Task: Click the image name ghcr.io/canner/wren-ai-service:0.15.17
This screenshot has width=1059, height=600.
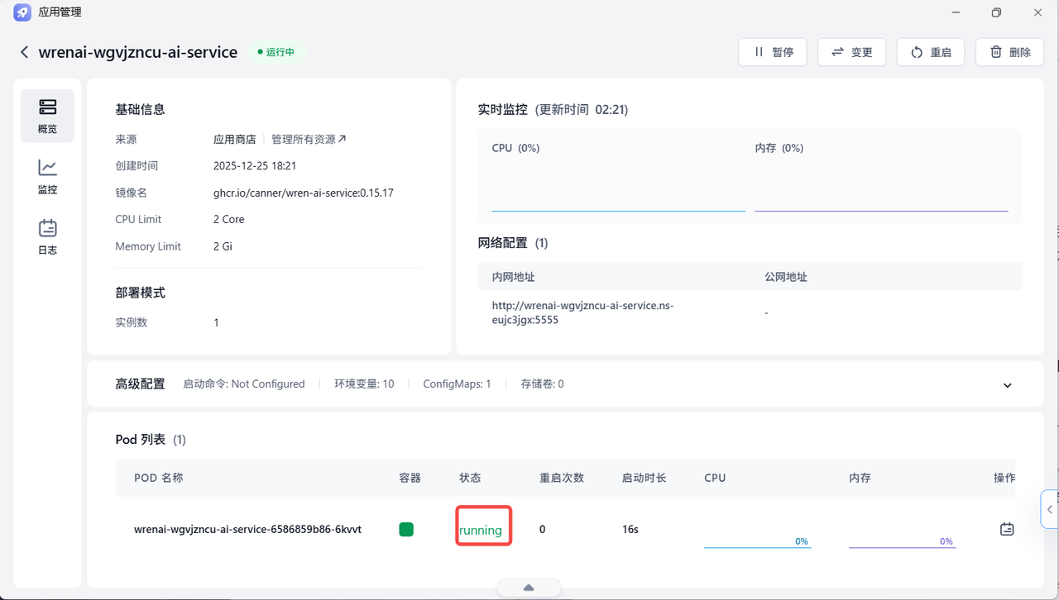Action: coord(304,193)
